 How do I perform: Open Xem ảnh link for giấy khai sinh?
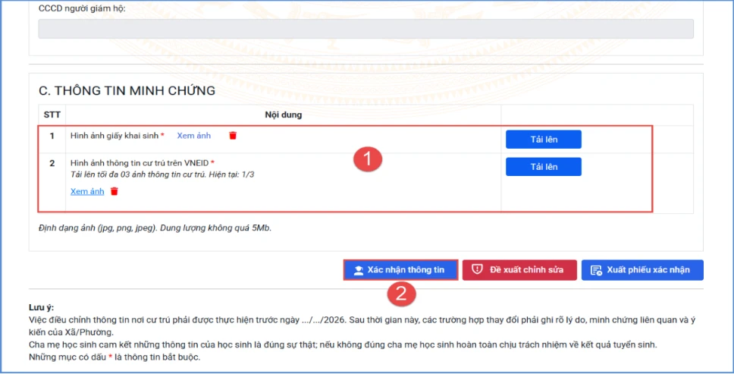193,136
